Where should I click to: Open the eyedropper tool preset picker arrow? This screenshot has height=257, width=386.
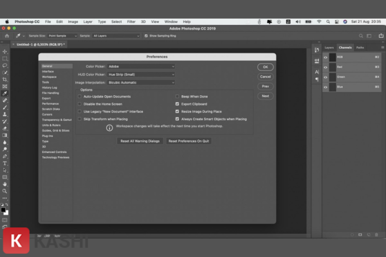point(24,36)
